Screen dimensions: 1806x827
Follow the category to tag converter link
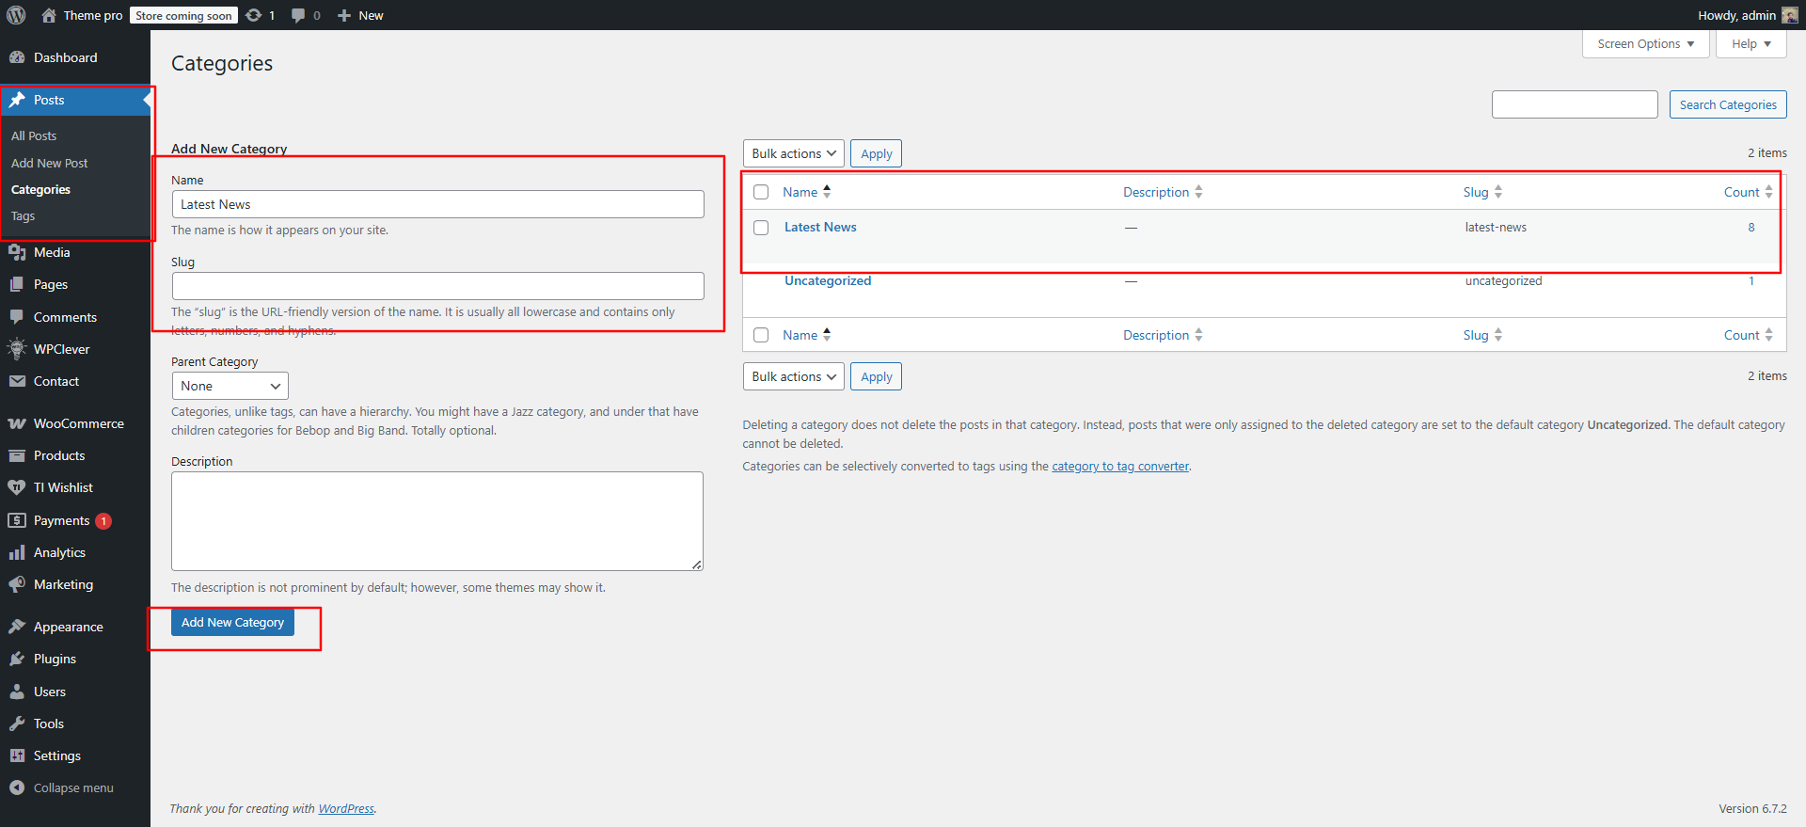(x=1119, y=467)
